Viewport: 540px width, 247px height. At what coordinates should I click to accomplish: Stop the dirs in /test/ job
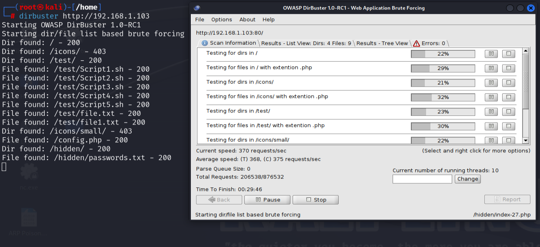(x=509, y=112)
